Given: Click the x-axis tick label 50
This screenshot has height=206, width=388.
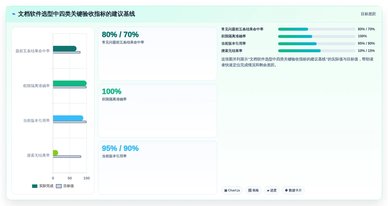Looking at the screenshot, I should click(70, 178).
